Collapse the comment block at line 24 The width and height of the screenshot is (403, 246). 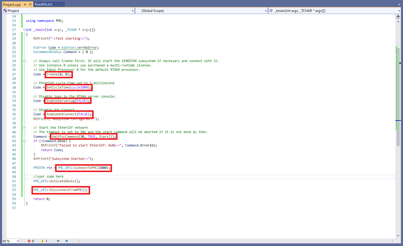(x=24, y=61)
